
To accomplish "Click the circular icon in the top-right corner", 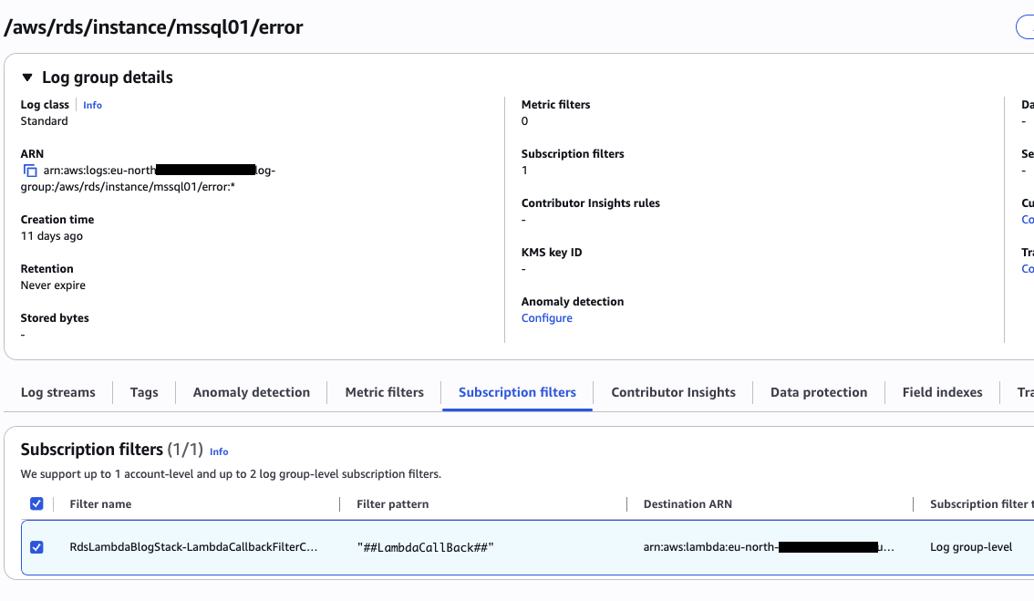I will [1029, 26].
